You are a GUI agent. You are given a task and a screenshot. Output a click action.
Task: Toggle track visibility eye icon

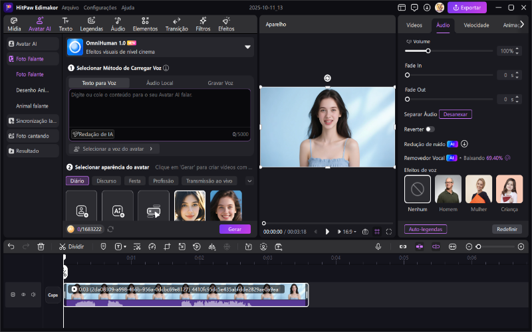coord(23,294)
